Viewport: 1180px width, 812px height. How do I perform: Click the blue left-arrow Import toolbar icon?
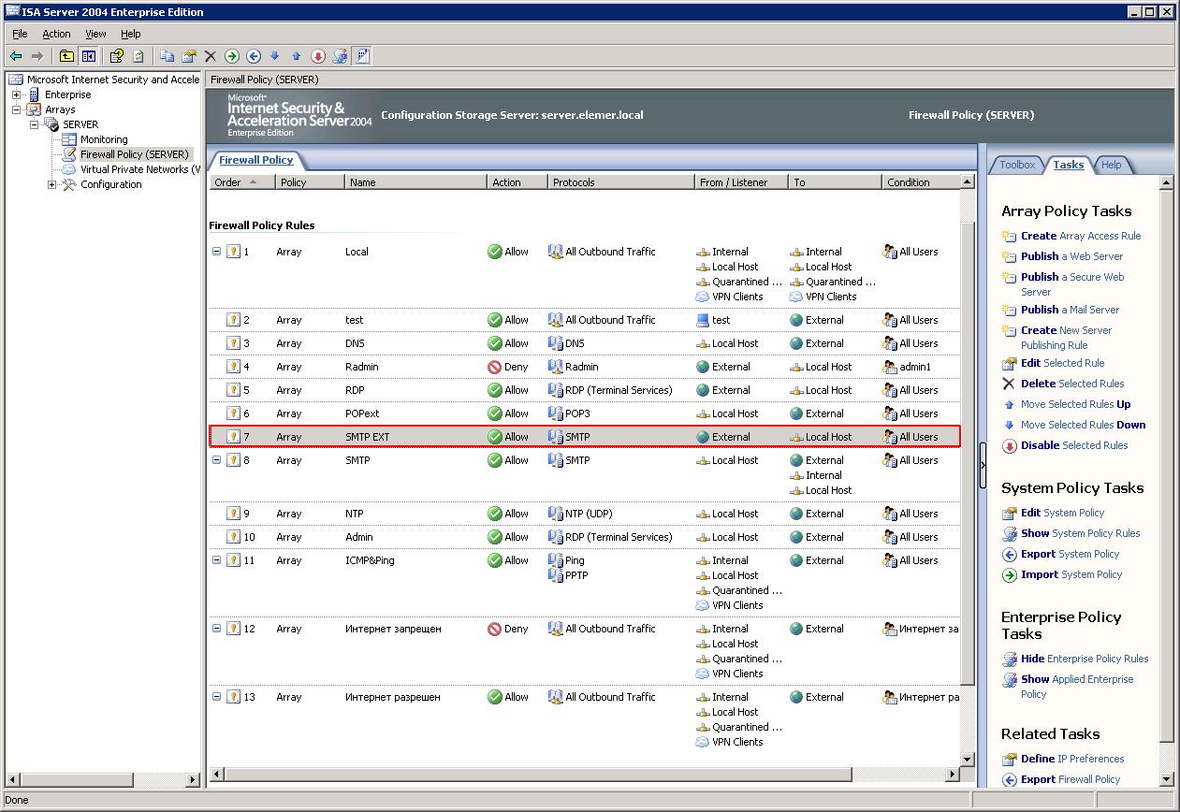pos(254,56)
